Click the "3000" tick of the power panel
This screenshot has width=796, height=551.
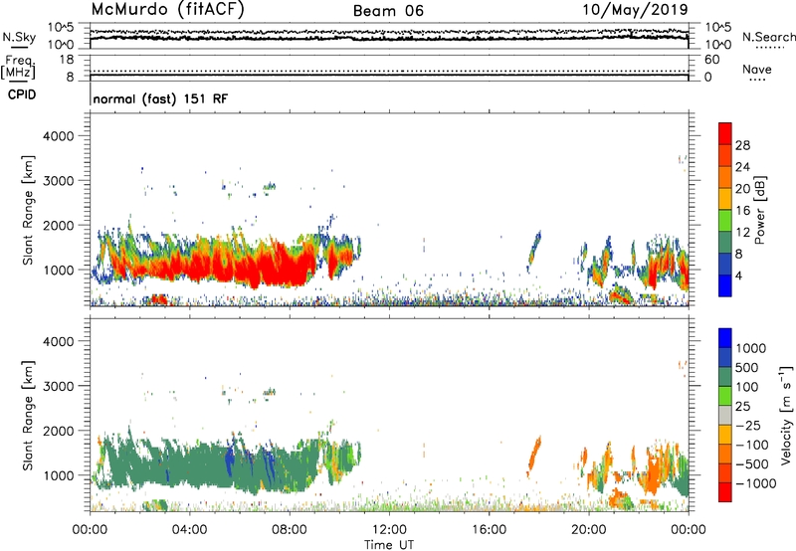click(x=58, y=181)
